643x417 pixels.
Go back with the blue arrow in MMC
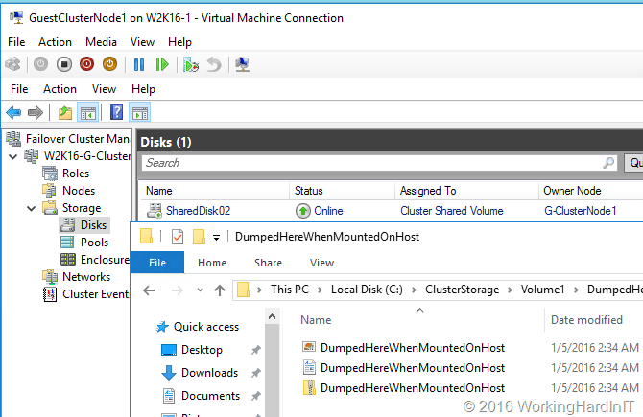(x=13, y=112)
